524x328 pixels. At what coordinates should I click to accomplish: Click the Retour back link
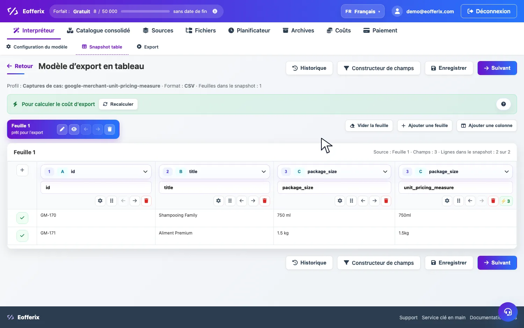[20, 66]
